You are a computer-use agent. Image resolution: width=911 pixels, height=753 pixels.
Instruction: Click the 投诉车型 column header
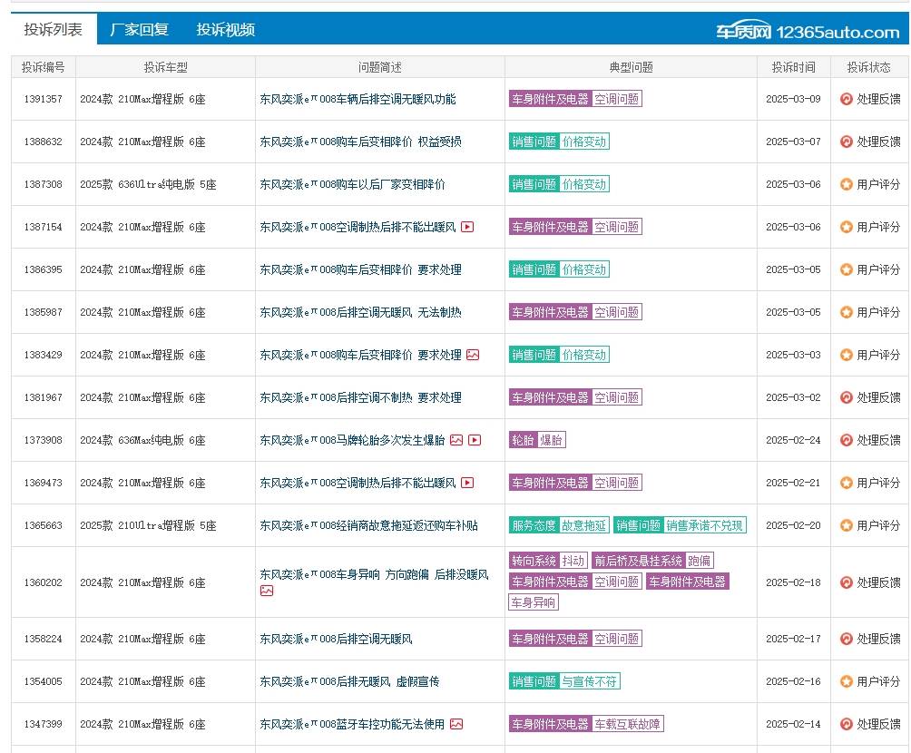click(165, 67)
